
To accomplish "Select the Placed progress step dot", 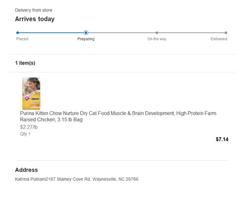I will tap(18, 33).
